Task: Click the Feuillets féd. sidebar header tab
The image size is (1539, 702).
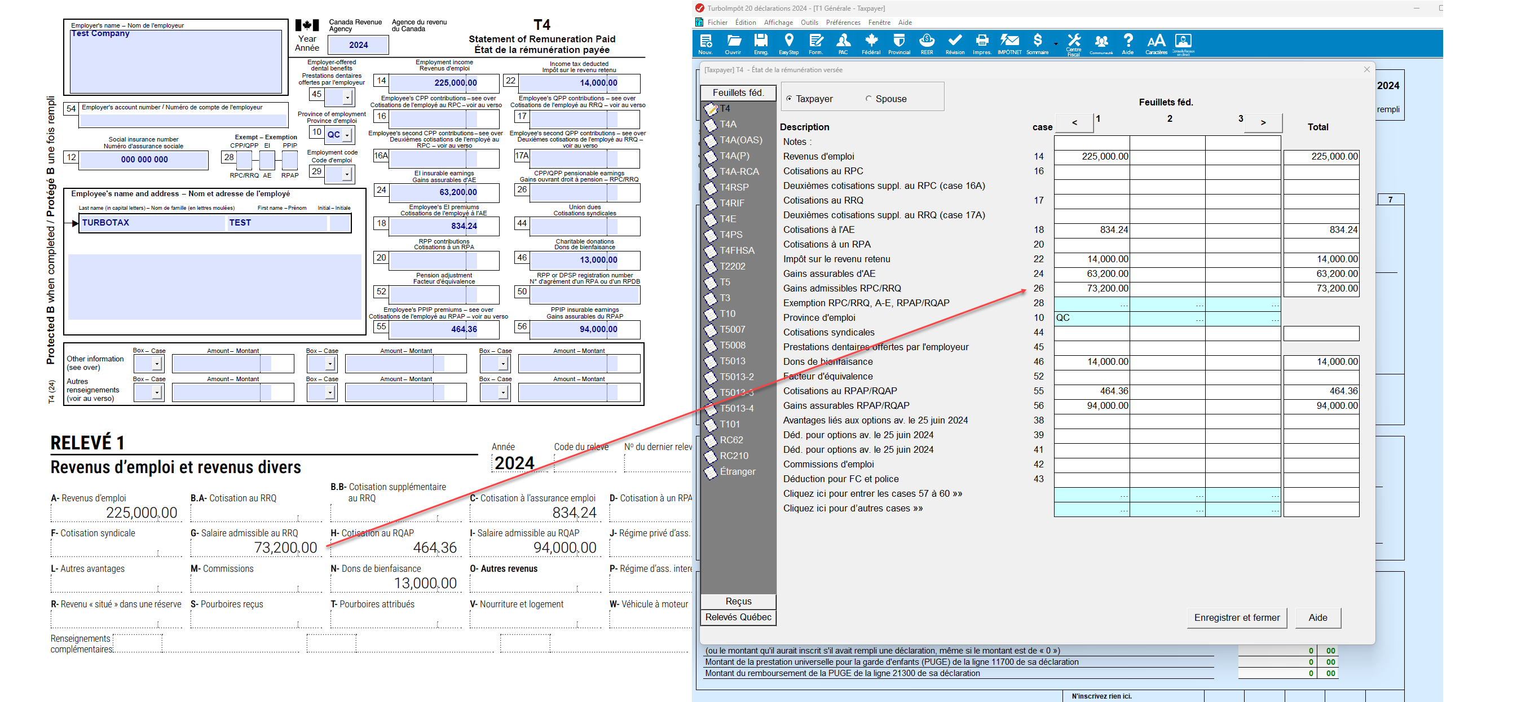Action: [738, 92]
